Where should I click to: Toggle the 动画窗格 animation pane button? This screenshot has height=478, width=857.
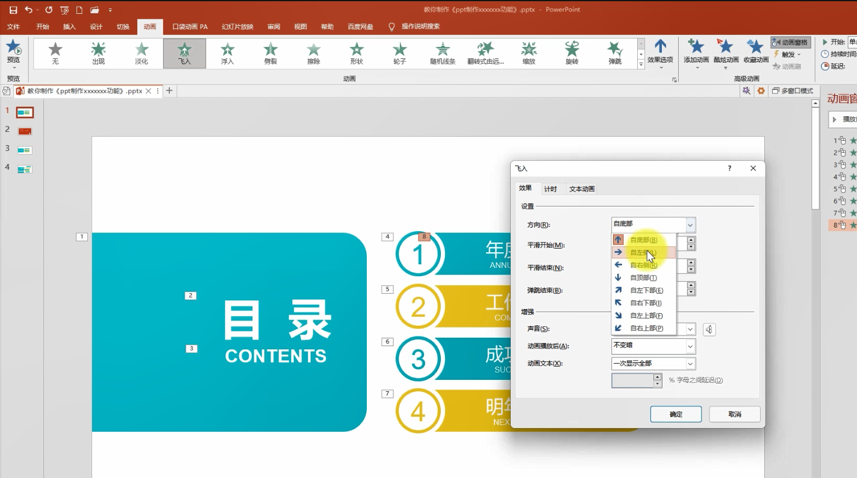pos(791,42)
